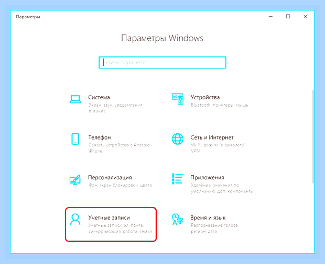Click the vertical scrollbar of the settings window
Viewport: 325px width, 264px height.
[x=313, y=136]
